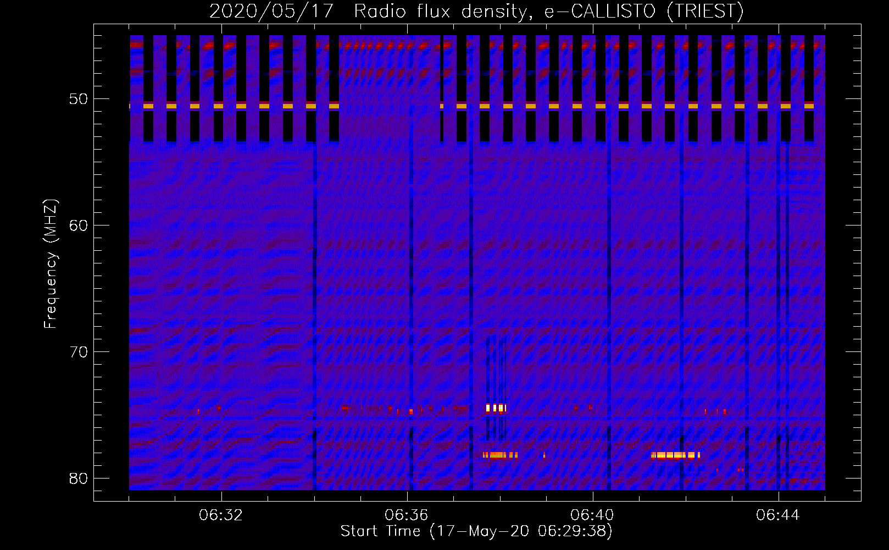This screenshot has width=889, height=550.
Task: Click the yellow emission band near 78 MHz around 06:38
Action: coord(500,455)
